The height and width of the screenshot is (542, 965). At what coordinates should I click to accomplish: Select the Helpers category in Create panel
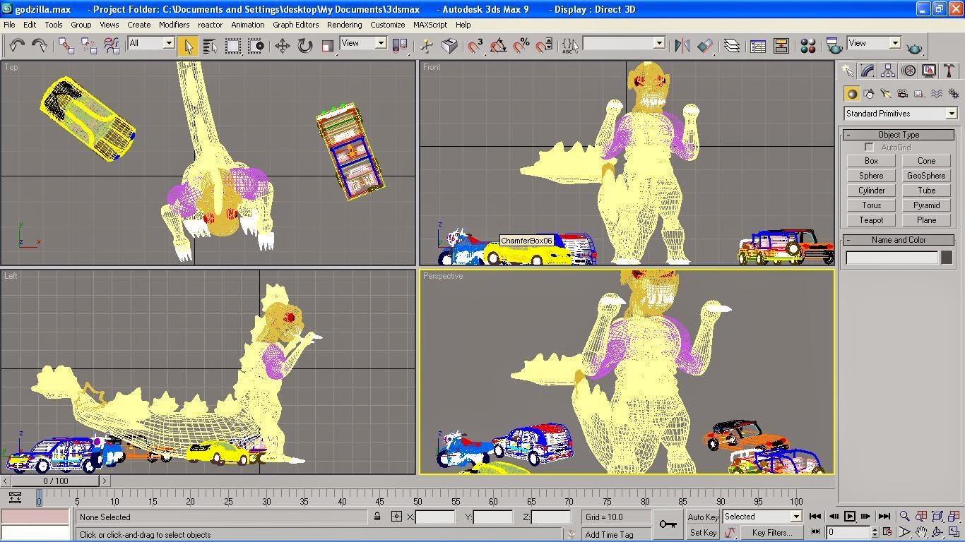(920, 94)
